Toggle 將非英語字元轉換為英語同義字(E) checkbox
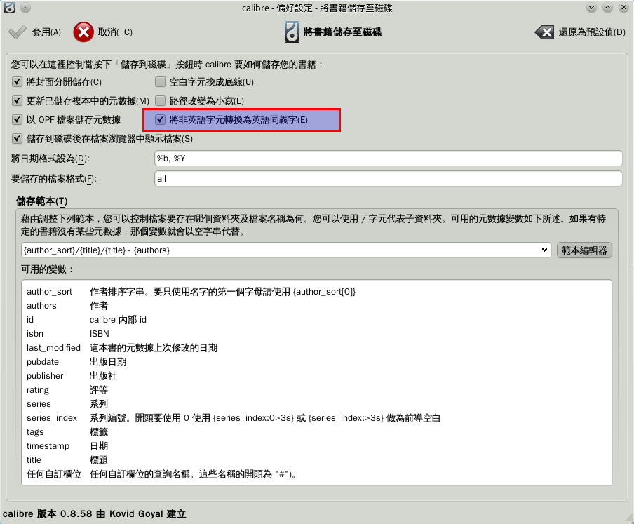 (161, 120)
